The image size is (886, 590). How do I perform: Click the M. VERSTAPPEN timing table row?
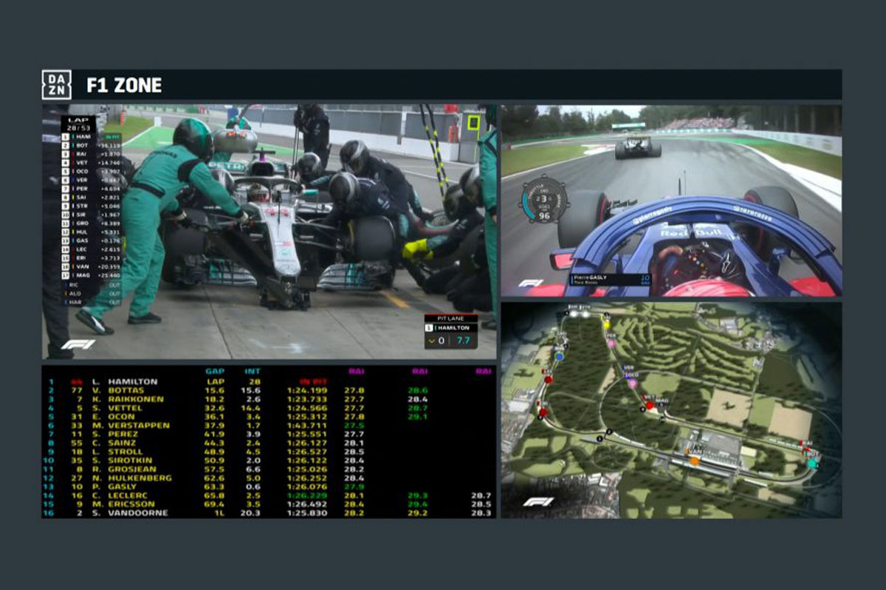point(269,426)
